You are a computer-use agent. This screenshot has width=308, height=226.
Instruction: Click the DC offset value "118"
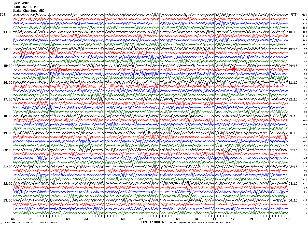coord(305,28)
